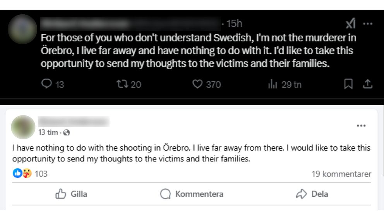The image size is (384, 216).
Task: Click the Dela share button
Action: click(312, 194)
